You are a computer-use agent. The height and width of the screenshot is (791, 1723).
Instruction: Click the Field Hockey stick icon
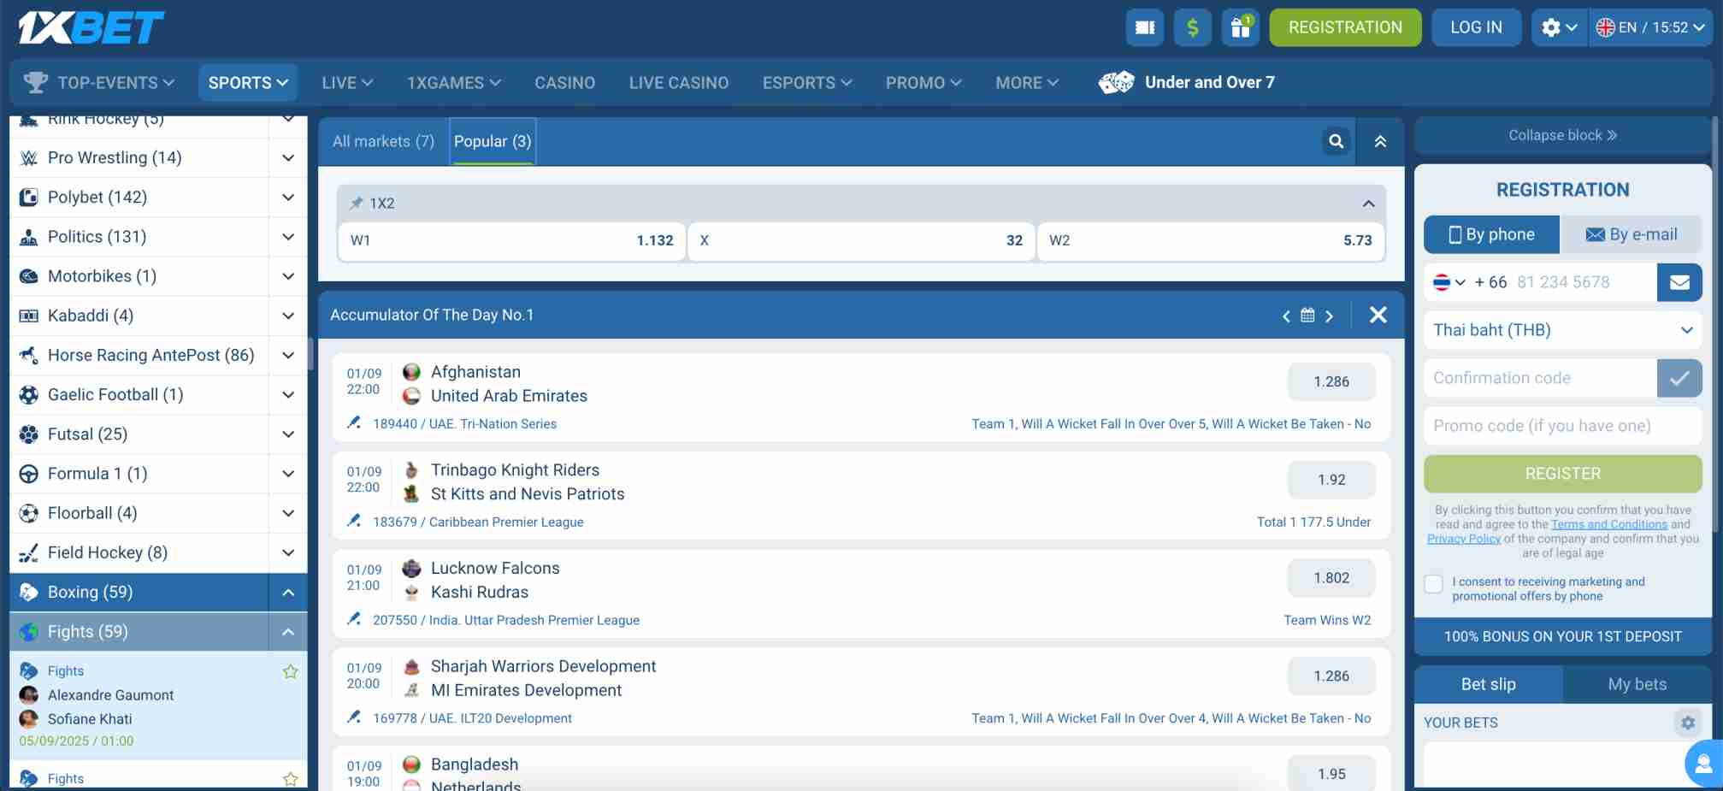pyautogui.click(x=28, y=552)
